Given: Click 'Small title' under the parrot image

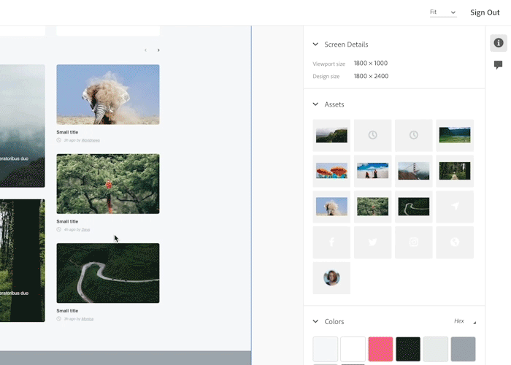Looking at the screenshot, I should pyautogui.click(x=67, y=221).
